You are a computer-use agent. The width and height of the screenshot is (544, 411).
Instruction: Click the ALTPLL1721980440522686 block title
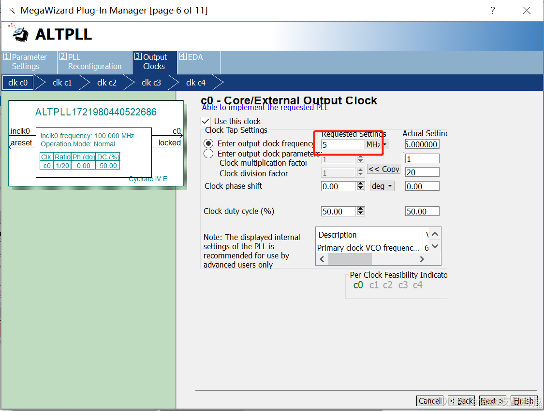click(96, 112)
